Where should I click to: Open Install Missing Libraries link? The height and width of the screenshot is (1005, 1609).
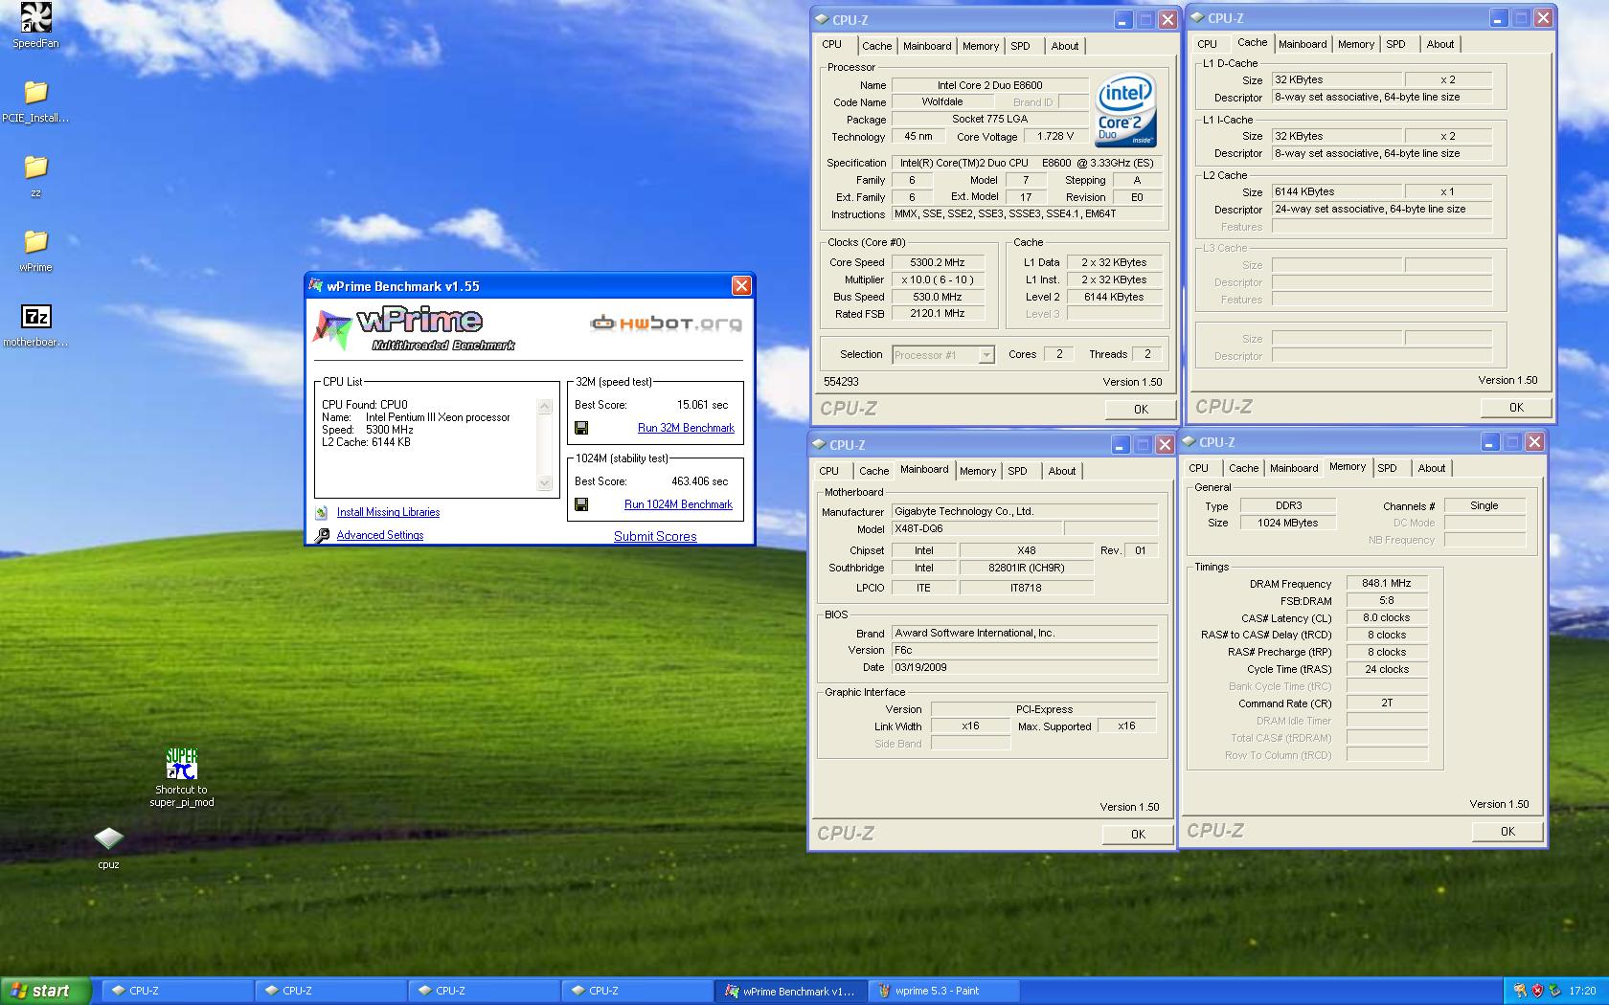pos(388,512)
